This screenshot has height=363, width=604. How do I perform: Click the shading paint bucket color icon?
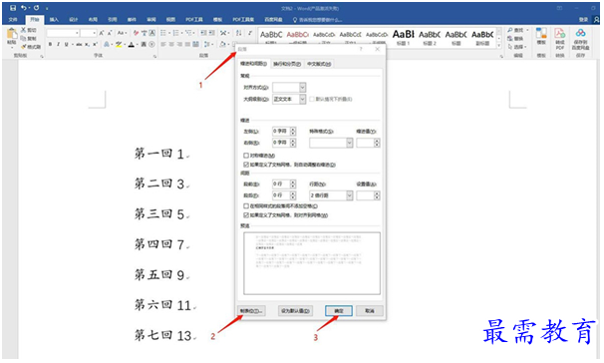[x=222, y=45]
